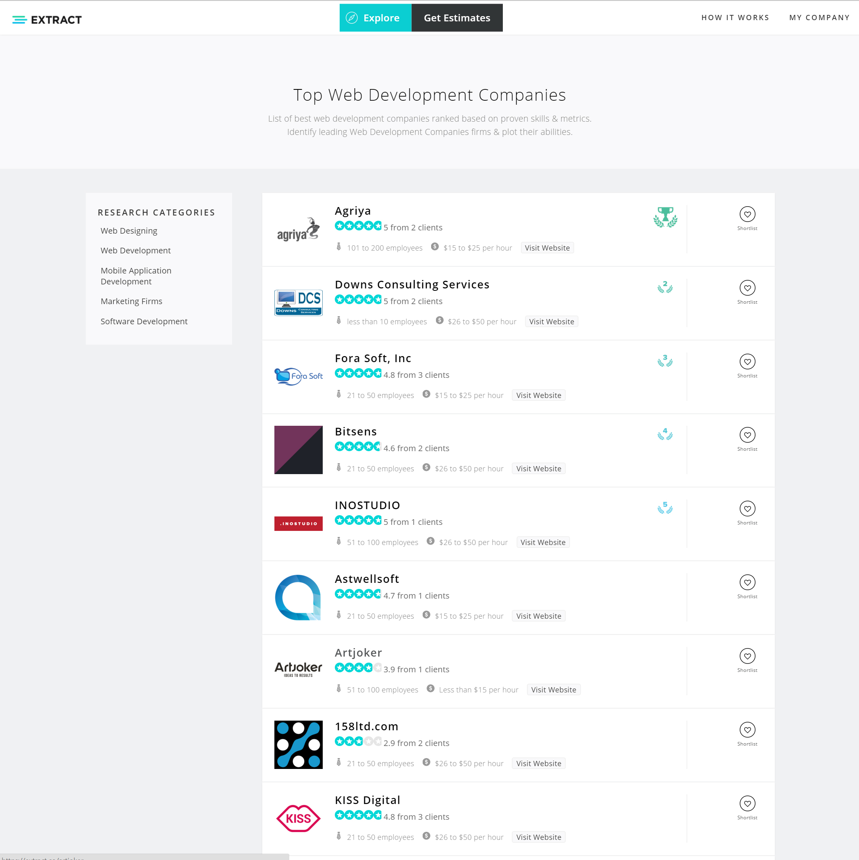The width and height of the screenshot is (859, 860).
Task: Visit KISS Digital website
Action: point(539,837)
